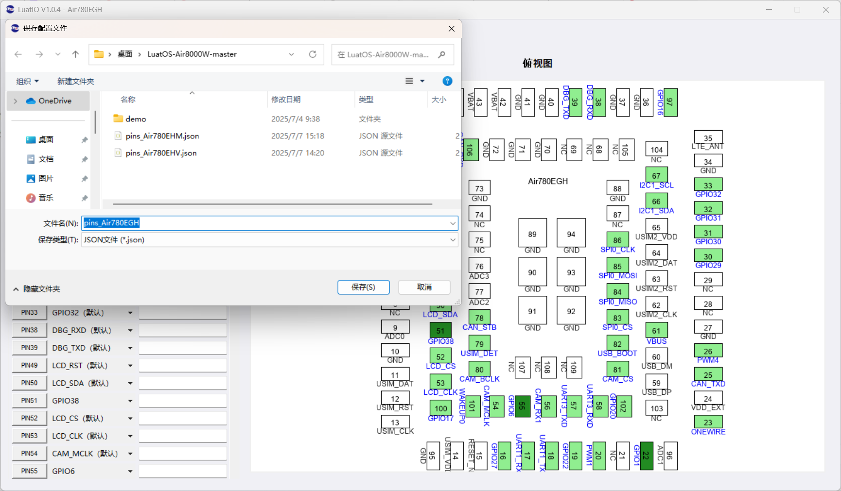Click pin 85 SPI0_MOSI on chip diagram
This screenshot has width=841, height=491.
click(x=617, y=266)
